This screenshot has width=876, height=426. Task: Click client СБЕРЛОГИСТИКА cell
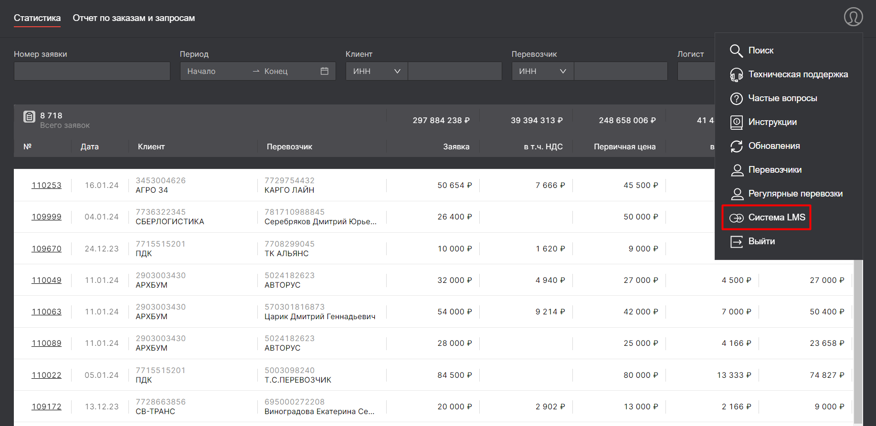pos(170,221)
